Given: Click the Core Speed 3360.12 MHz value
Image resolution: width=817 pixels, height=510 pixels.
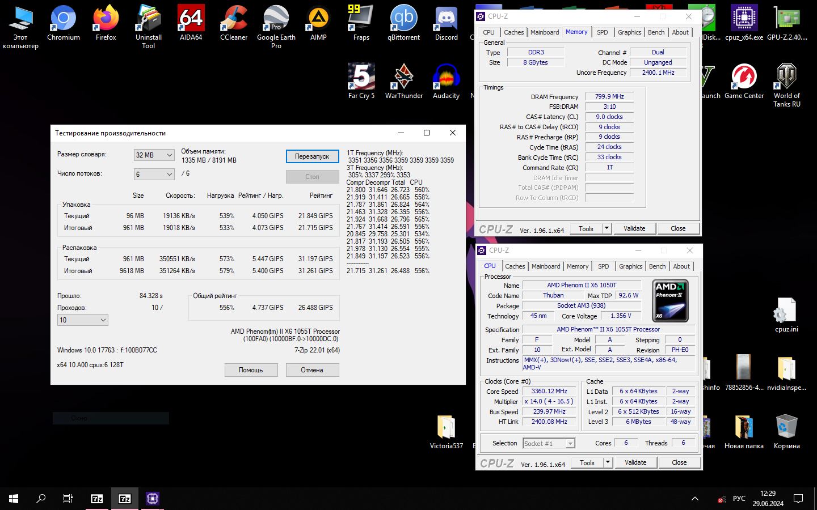Looking at the screenshot, I should pyautogui.click(x=549, y=391).
